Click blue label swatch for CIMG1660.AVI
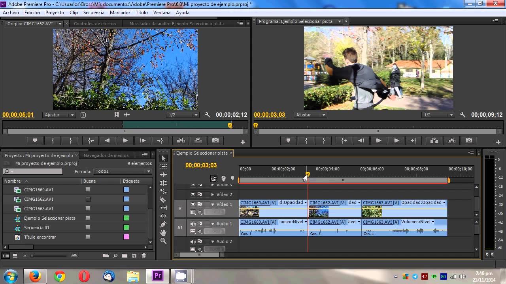Screen dimensions: 506x284 126,189
